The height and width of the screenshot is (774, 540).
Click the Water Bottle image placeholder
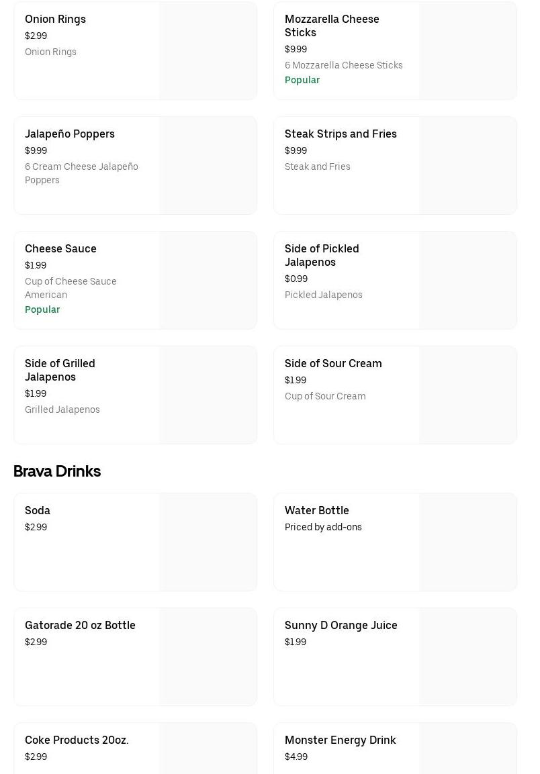(467, 542)
